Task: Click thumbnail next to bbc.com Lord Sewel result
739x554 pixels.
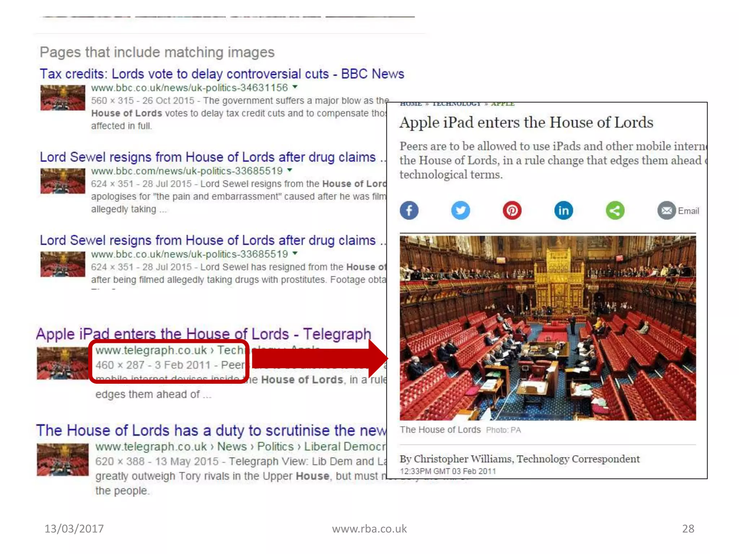Action: pos(63,181)
